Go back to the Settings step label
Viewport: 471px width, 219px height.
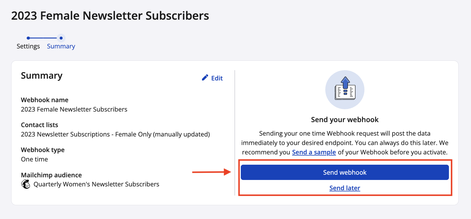click(x=28, y=46)
